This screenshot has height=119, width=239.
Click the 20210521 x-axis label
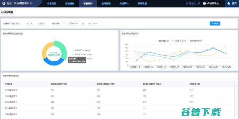tap(226, 67)
